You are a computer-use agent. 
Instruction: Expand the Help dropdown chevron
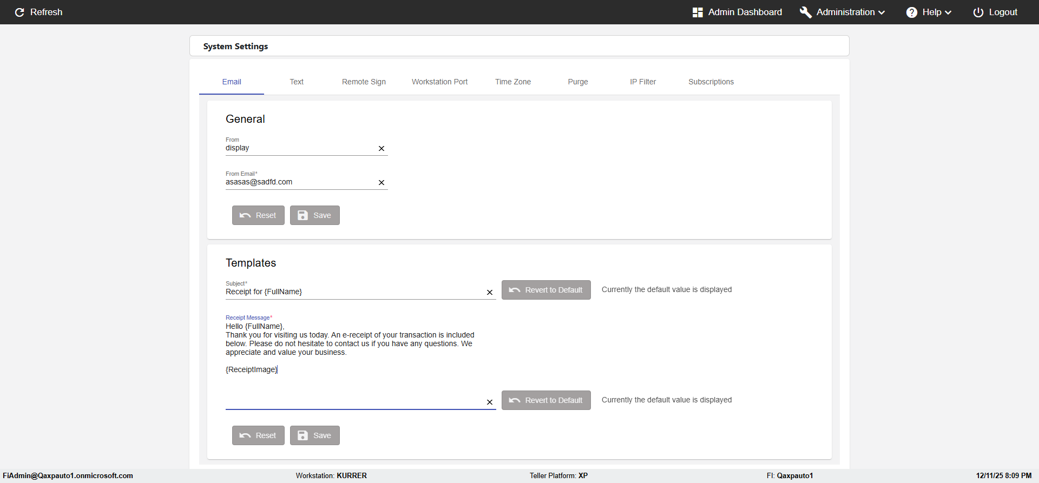point(948,12)
